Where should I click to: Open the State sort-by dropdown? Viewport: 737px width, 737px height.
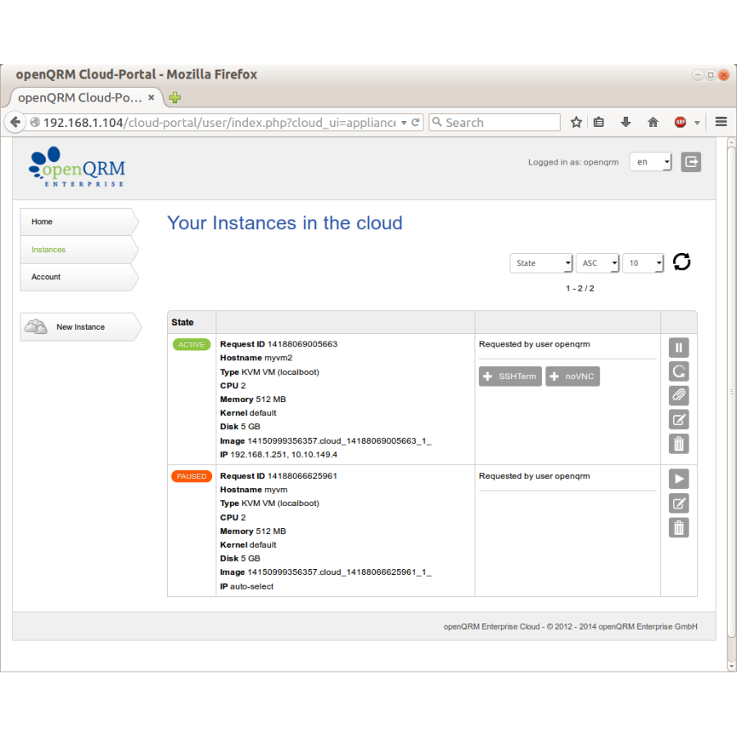tap(541, 263)
